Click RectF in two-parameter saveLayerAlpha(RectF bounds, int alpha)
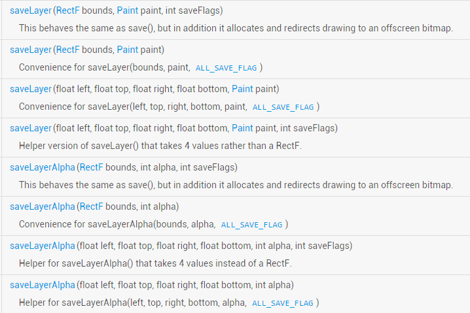Screen dimensions: 470x313 (92, 206)
